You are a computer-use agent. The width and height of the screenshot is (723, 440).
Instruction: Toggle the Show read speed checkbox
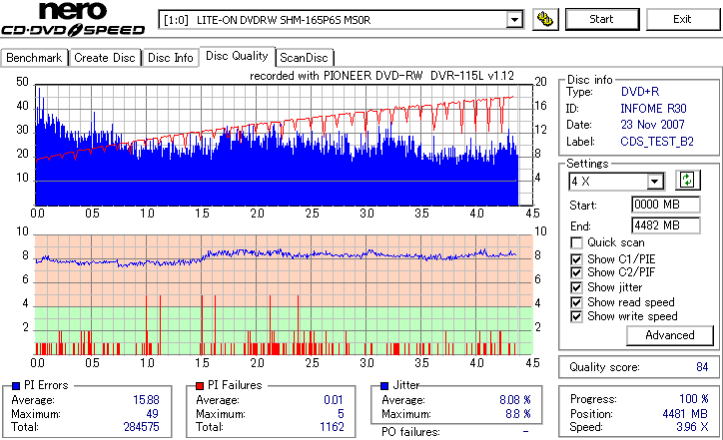click(x=576, y=302)
